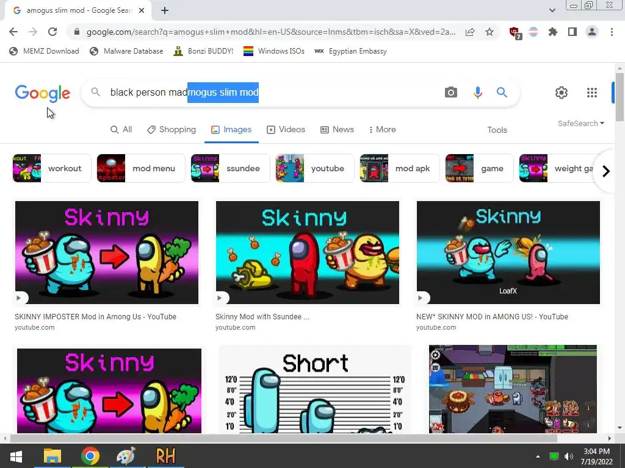Filter results with the ssundee chip
The width and height of the screenshot is (625, 468).
click(230, 168)
